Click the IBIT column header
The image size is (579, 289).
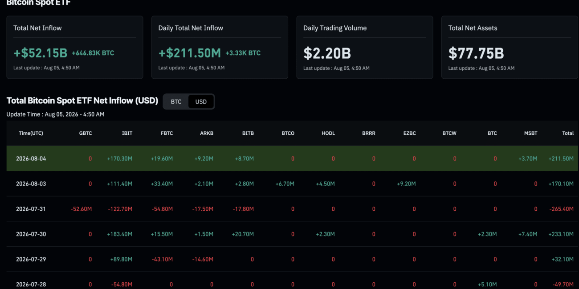pyautogui.click(x=127, y=133)
